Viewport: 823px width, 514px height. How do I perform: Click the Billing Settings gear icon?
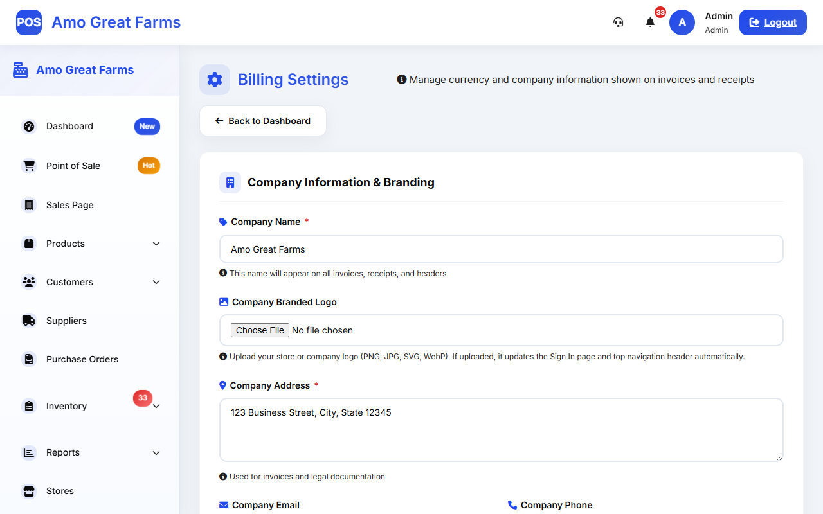(215, 80)
